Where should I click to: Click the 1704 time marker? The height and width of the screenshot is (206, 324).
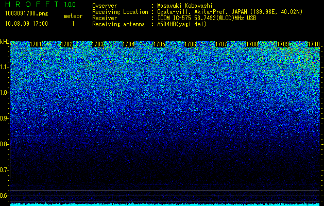pos(129,44)
